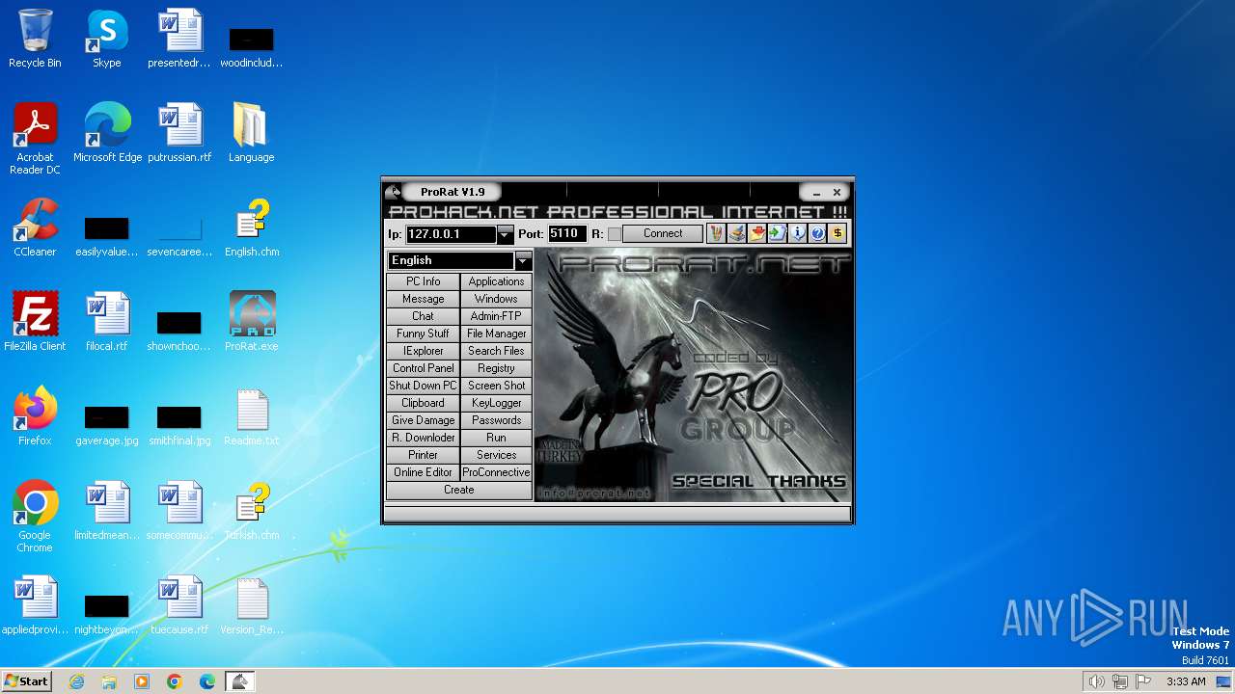The width and height of the screenshot is (1235, 694).
Task: Open the Applications section
Action: click(496, 281)
